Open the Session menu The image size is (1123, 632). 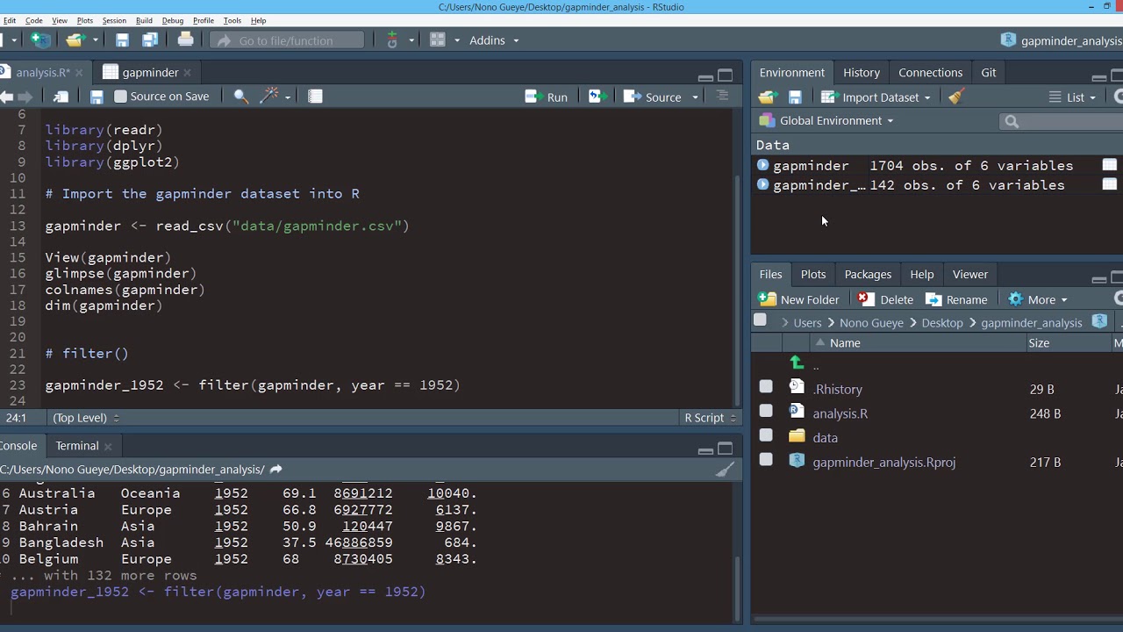click(114, 20)
